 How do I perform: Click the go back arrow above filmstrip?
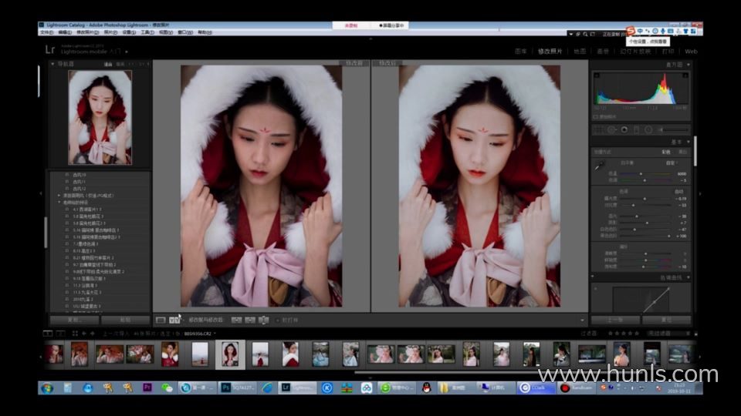tap(84, 334)
